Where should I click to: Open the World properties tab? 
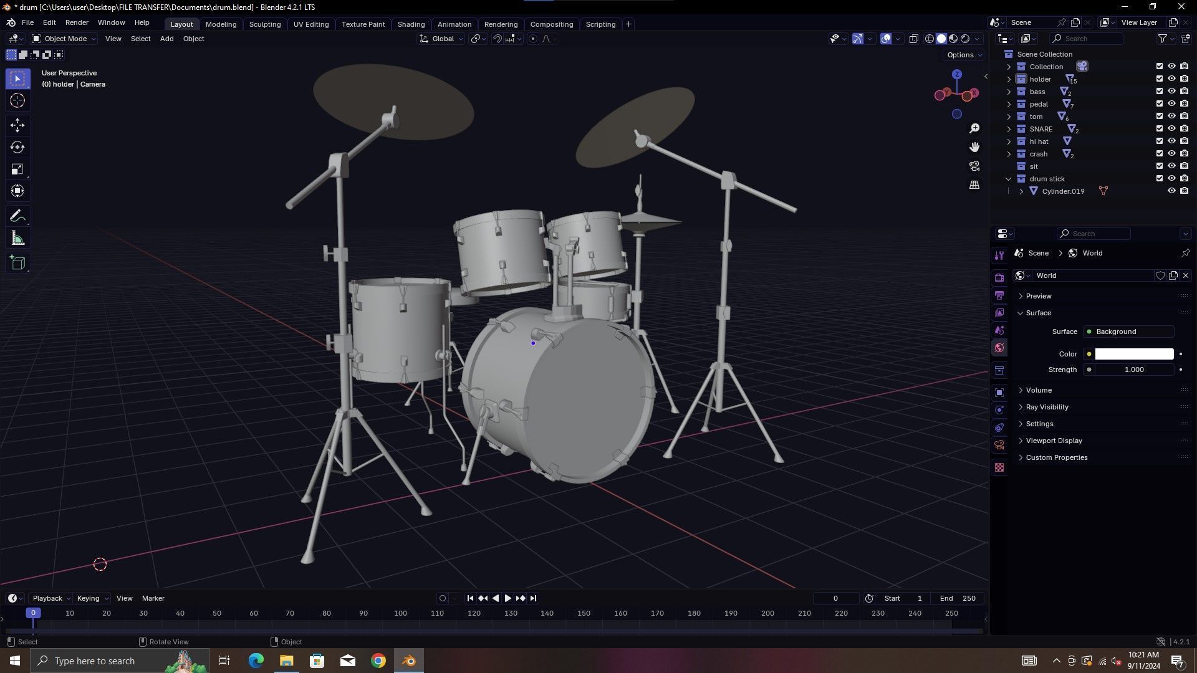click(999, 348)
